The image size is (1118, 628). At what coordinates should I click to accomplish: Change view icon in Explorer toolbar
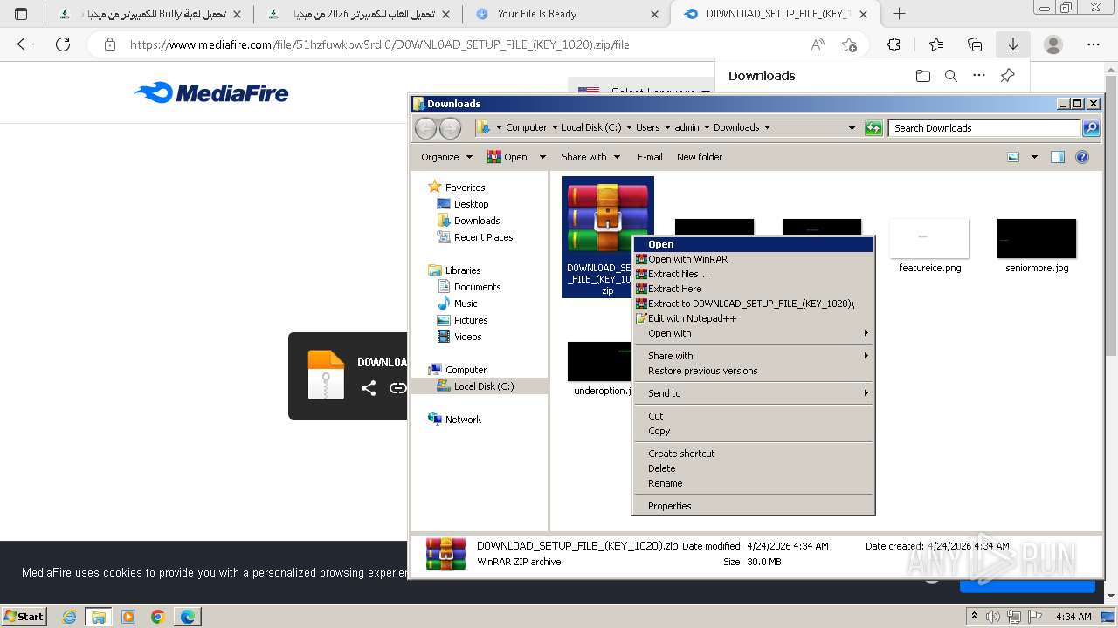pos(1013,157)
